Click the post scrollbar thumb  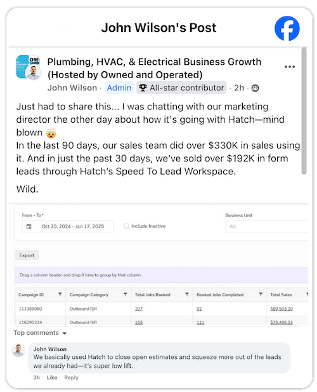304,111
